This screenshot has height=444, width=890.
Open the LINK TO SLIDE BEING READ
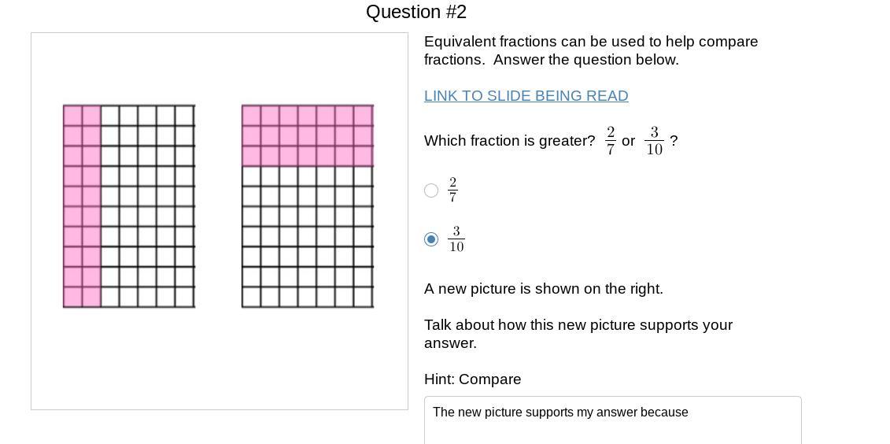pos(526,96)
